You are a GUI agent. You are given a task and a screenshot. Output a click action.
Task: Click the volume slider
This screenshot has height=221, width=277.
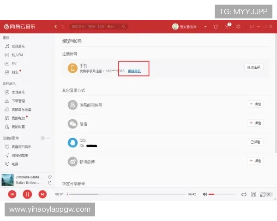(x=222, y=194)
